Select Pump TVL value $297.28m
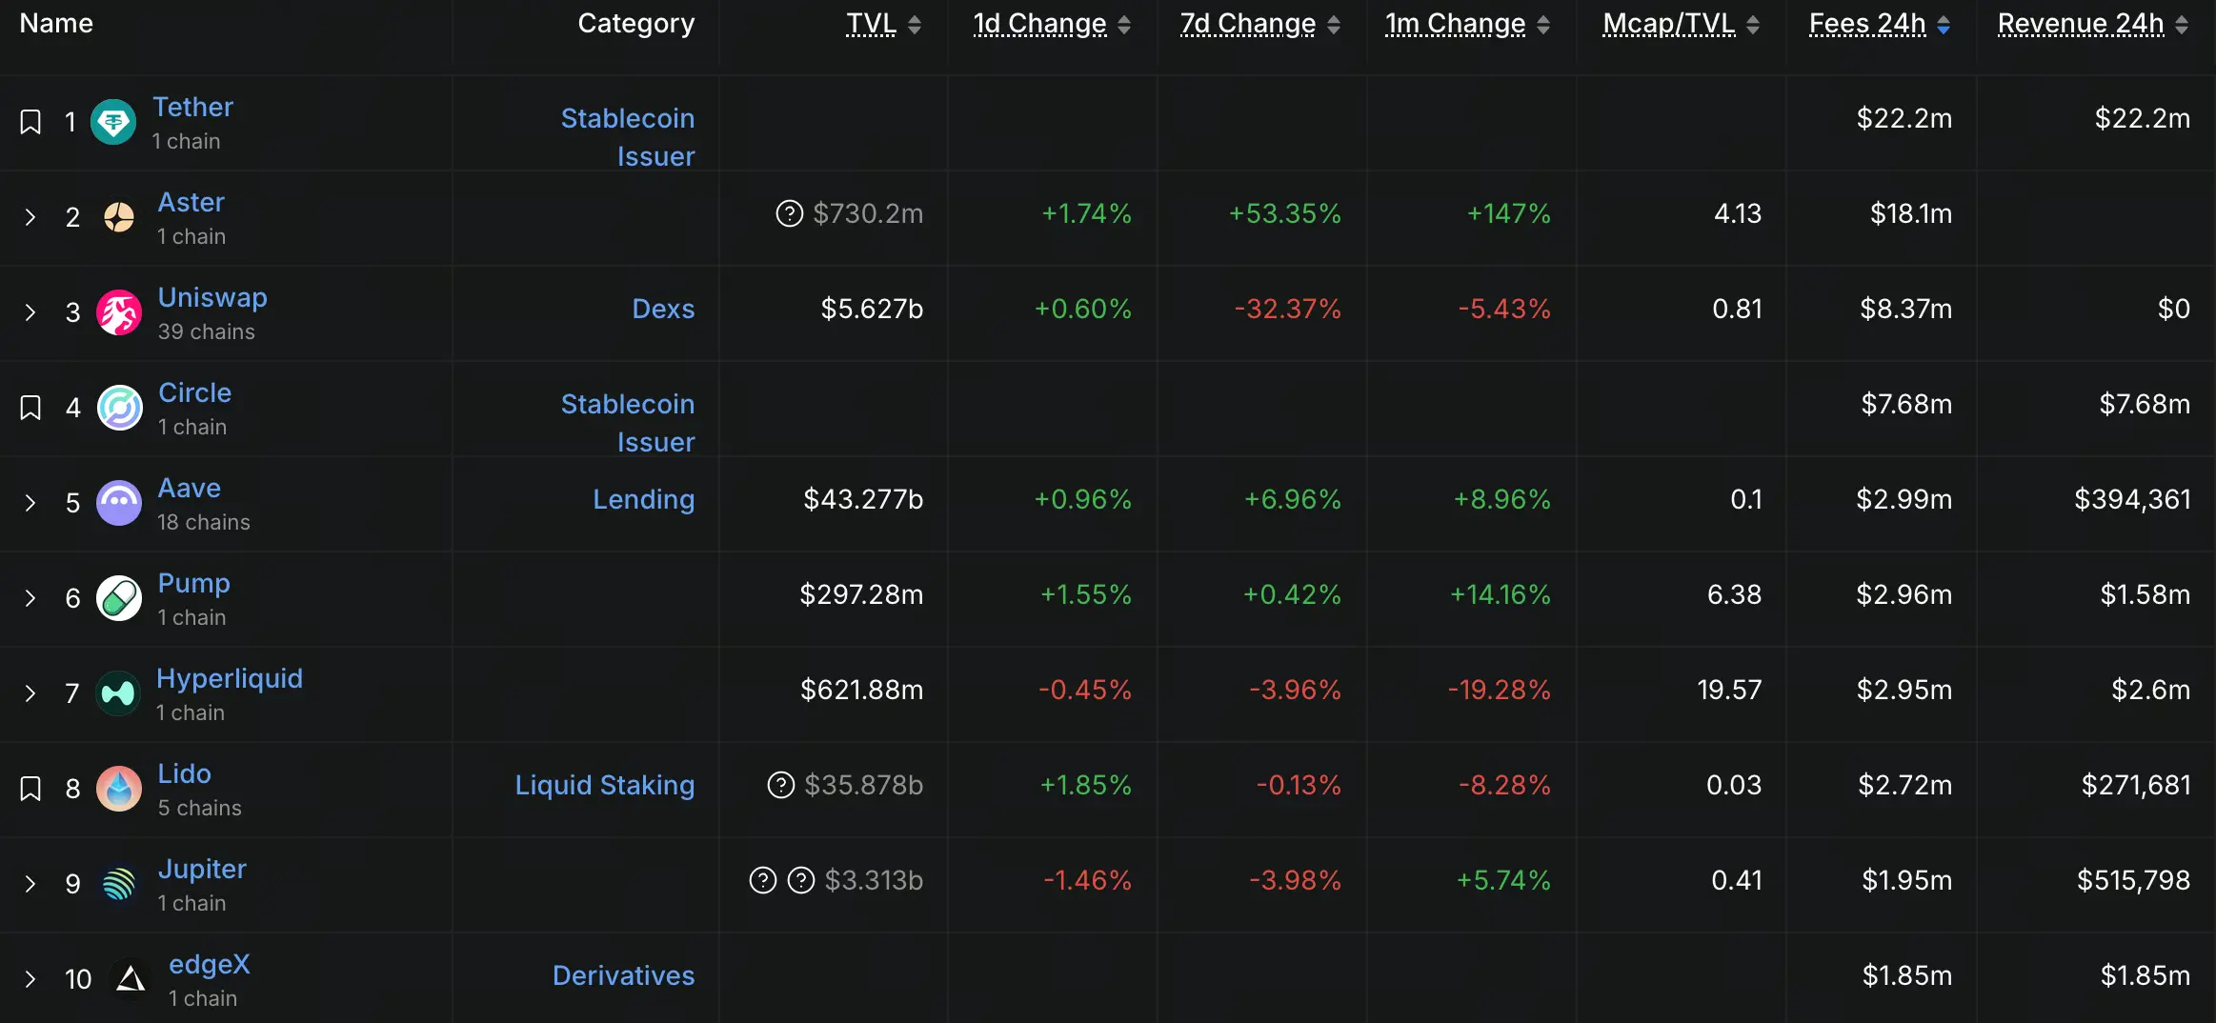Screen dimensions: 2216x1023 (861, 594)
